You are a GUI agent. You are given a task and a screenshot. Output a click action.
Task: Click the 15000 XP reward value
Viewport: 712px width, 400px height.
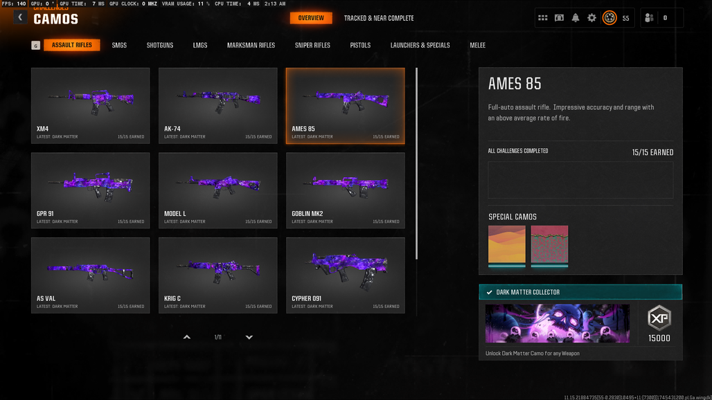click(x=659, y=338)
